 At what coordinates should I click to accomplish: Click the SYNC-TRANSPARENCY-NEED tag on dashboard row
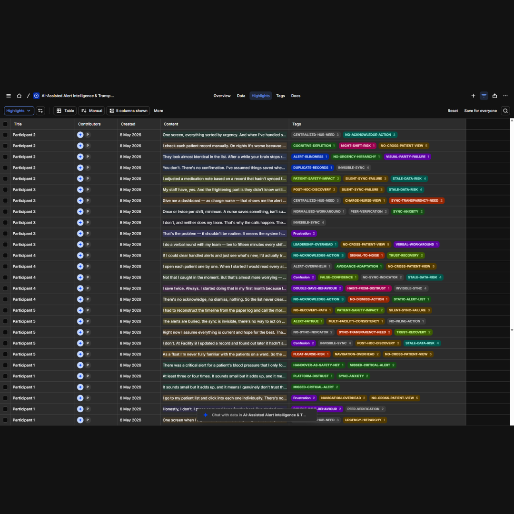(x=416, y=201)
